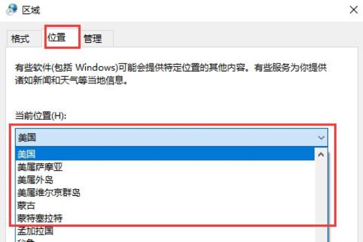Close the 区域 dialog window

(x=353, y=10)
